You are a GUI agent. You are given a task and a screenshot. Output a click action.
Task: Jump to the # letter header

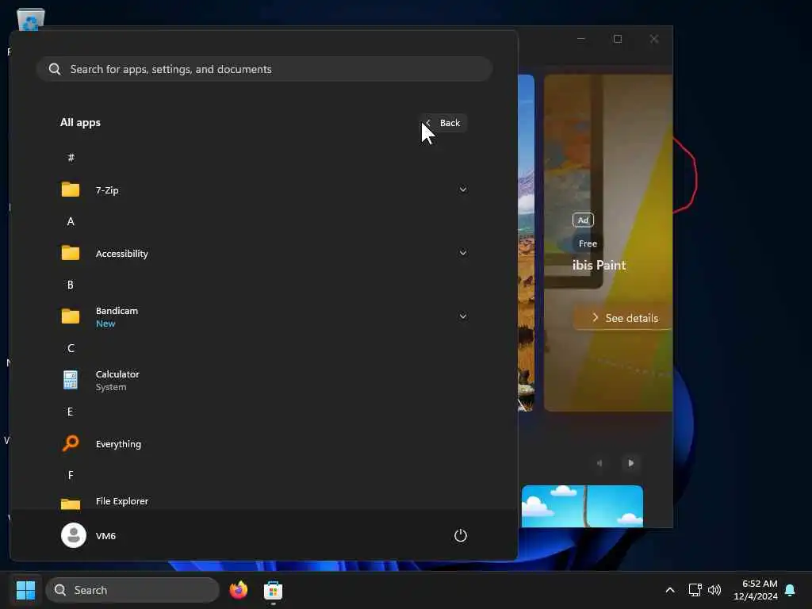(71, 158)
